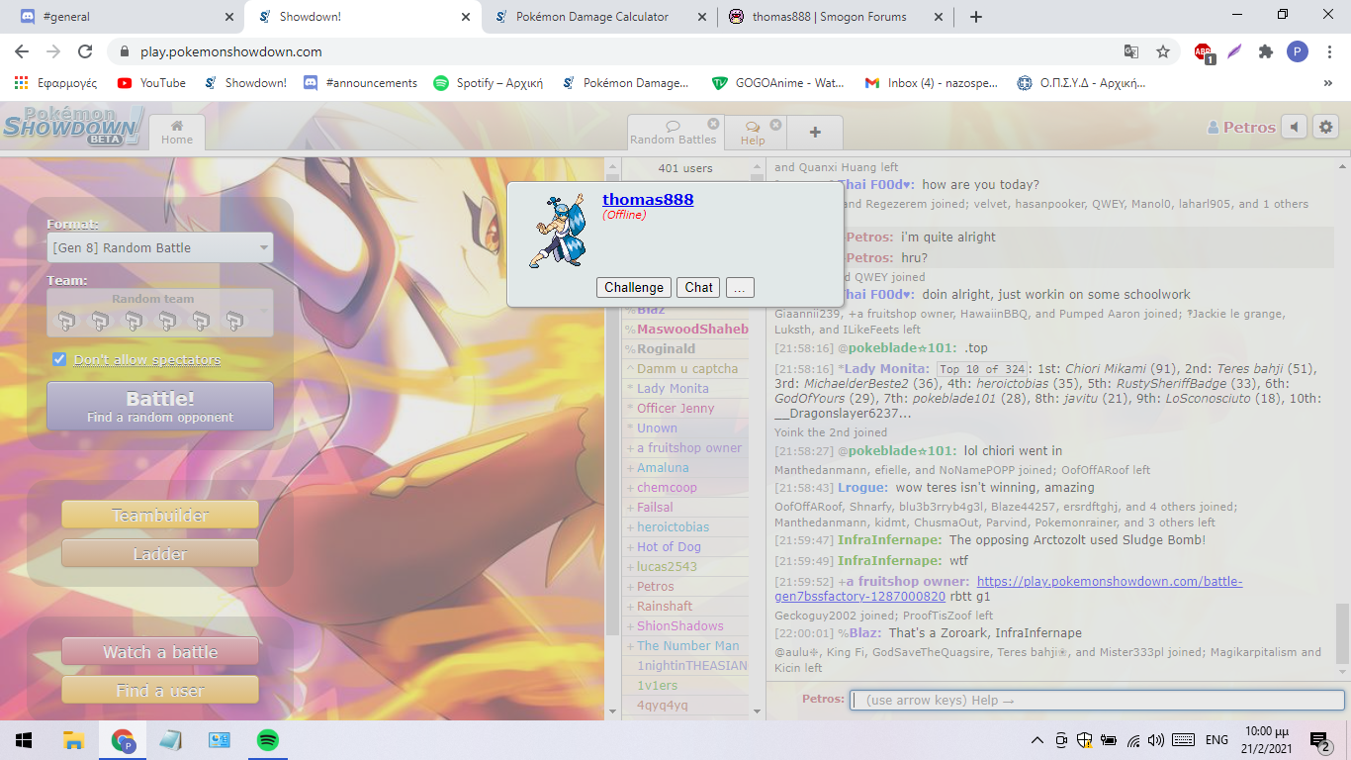This screenshot has height=760, width=1351.
Task: Open the ABP adblock extension icon
Action: coord(1204,52)
